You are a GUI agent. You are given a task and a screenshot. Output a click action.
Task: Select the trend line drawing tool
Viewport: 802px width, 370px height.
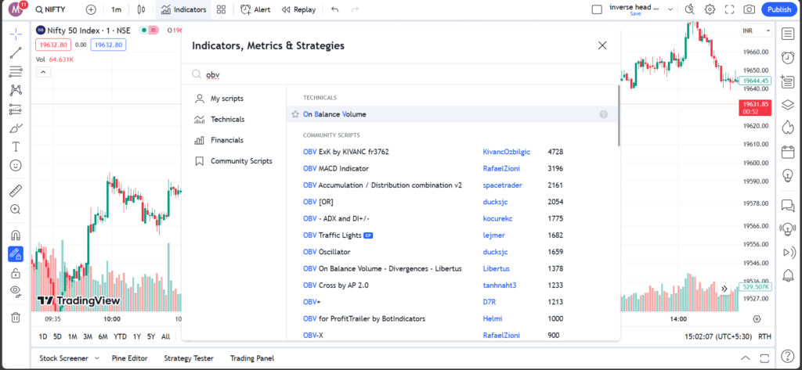pos(16,52)
